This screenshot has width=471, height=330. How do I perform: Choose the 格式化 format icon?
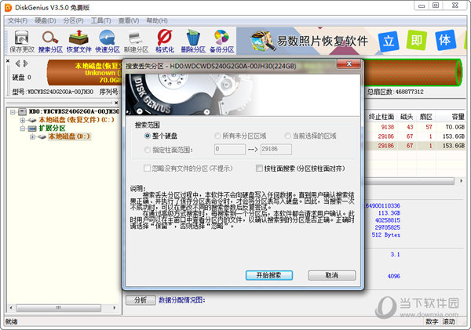[165, 42]
